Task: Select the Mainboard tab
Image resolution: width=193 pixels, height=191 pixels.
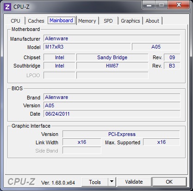Action: click(62, 20)
